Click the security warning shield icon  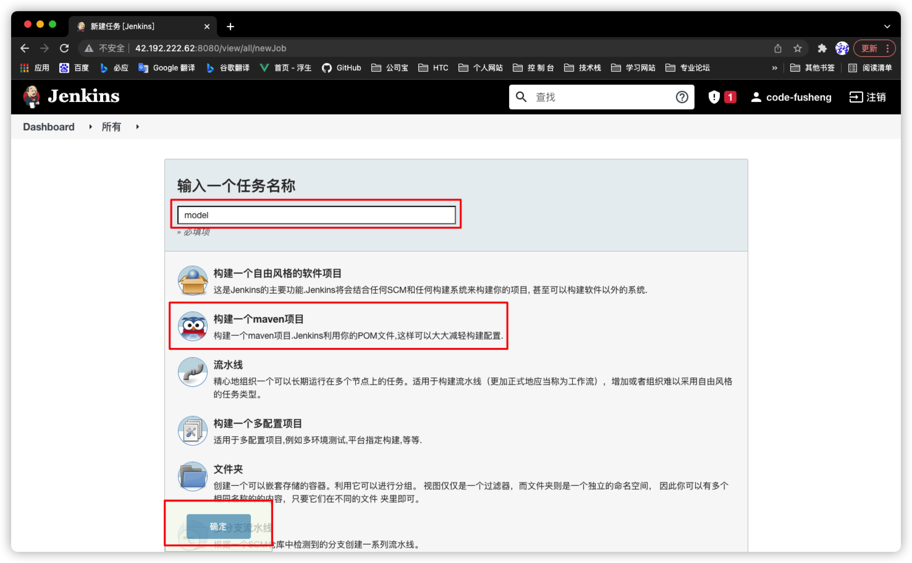[714, 97]
